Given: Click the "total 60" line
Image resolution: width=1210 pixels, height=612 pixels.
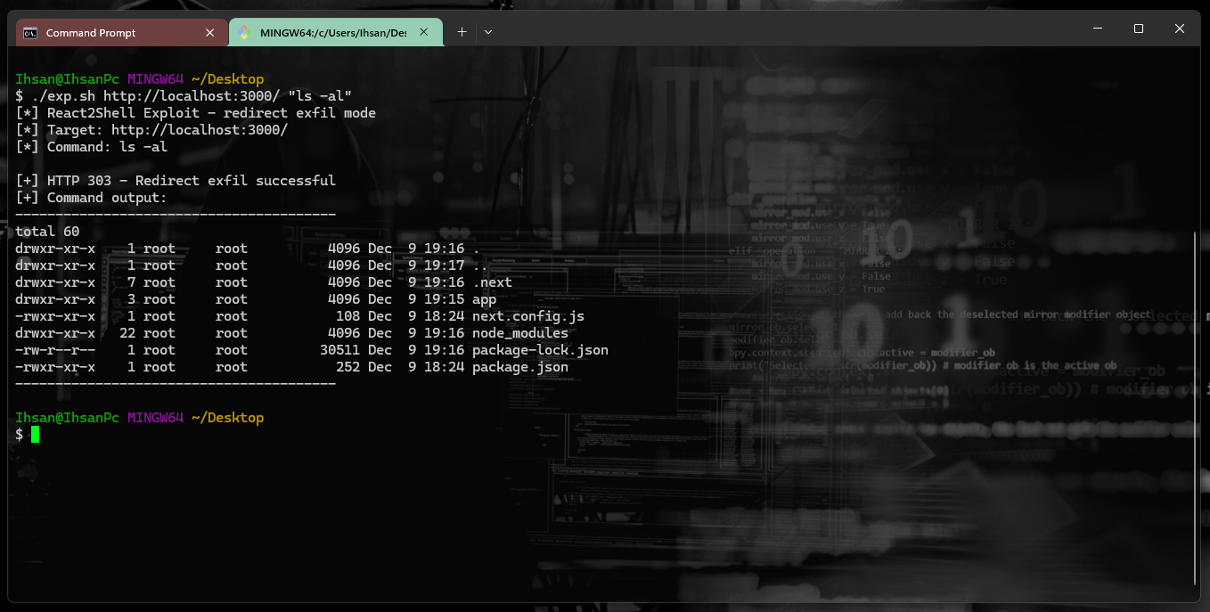Looking at the screenshot, I should click(47, 232).
